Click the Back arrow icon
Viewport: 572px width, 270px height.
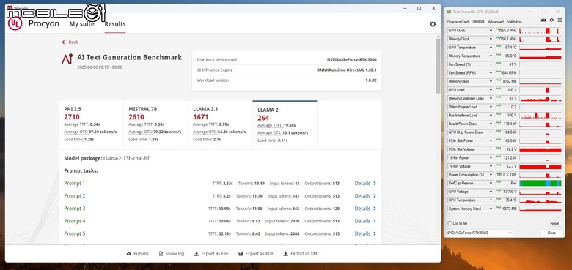(64, 42)
